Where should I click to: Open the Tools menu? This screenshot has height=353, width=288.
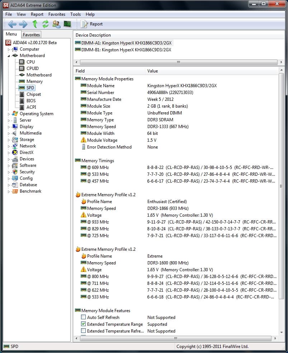(75, 14)
